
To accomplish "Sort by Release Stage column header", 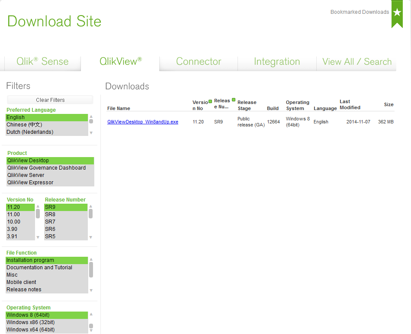I will tap(247, 105).
